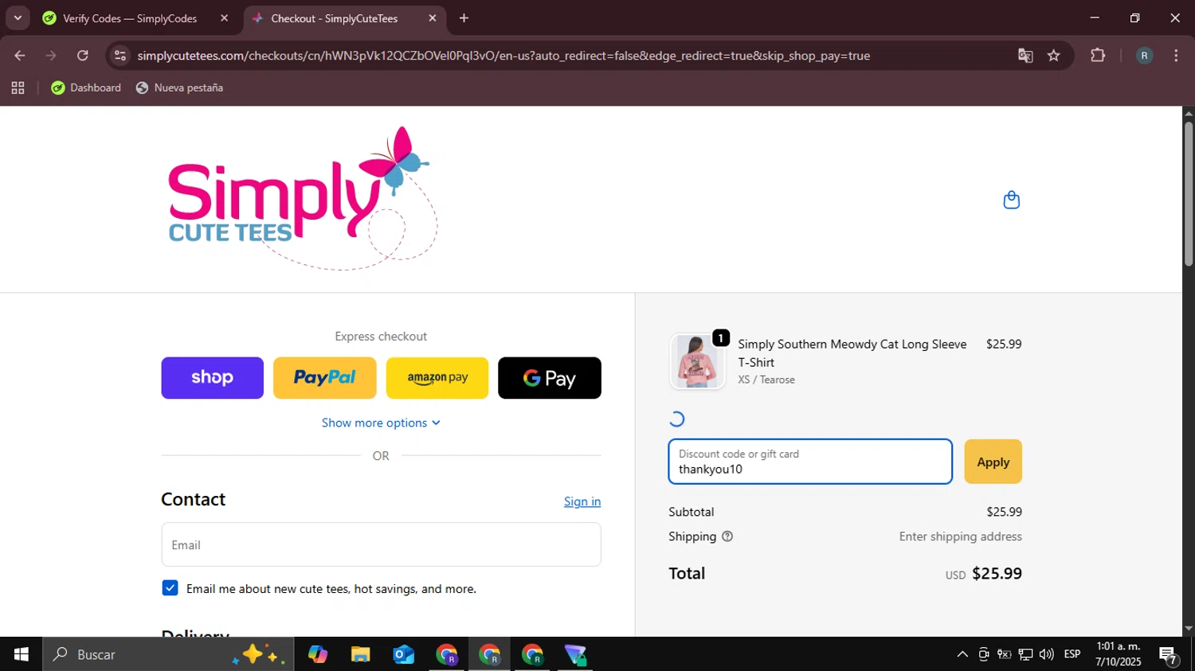Viewport: 1195px width, 671px height.
Task: Open the Chrome profile R avatar
Action: coord(1144,56)
